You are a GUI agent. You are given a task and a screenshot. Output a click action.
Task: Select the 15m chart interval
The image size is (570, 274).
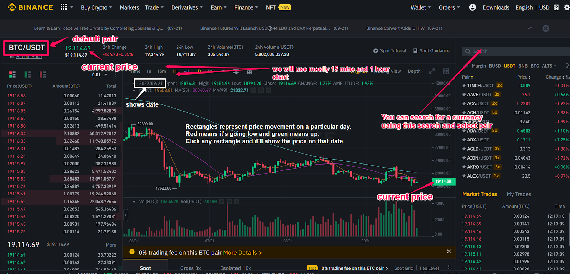[x=161, y=71]
